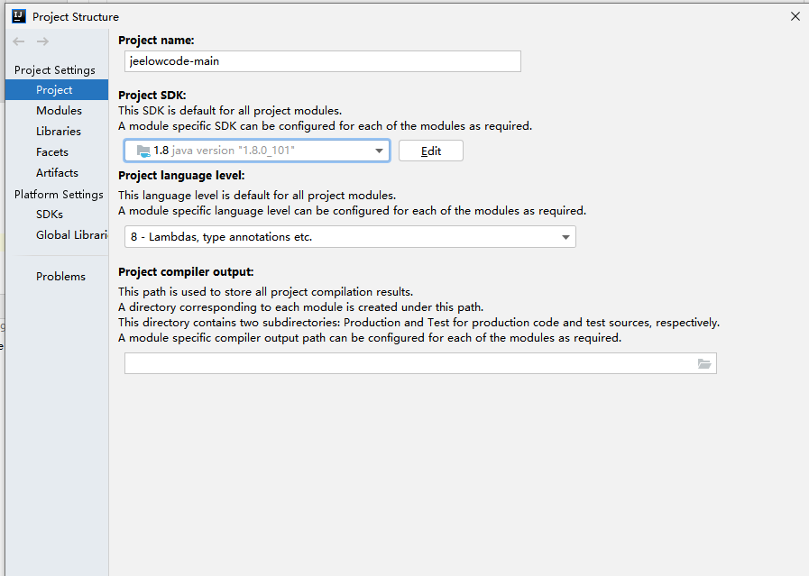Open the Artifacts settings page
Image resolution: width=809 pixels, height=576 pixels.
click(x=57, y=173)
